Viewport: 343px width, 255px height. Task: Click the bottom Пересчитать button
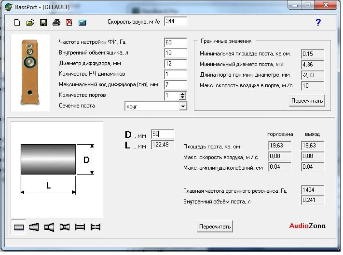pyautogui.click(x=215, y=227)
